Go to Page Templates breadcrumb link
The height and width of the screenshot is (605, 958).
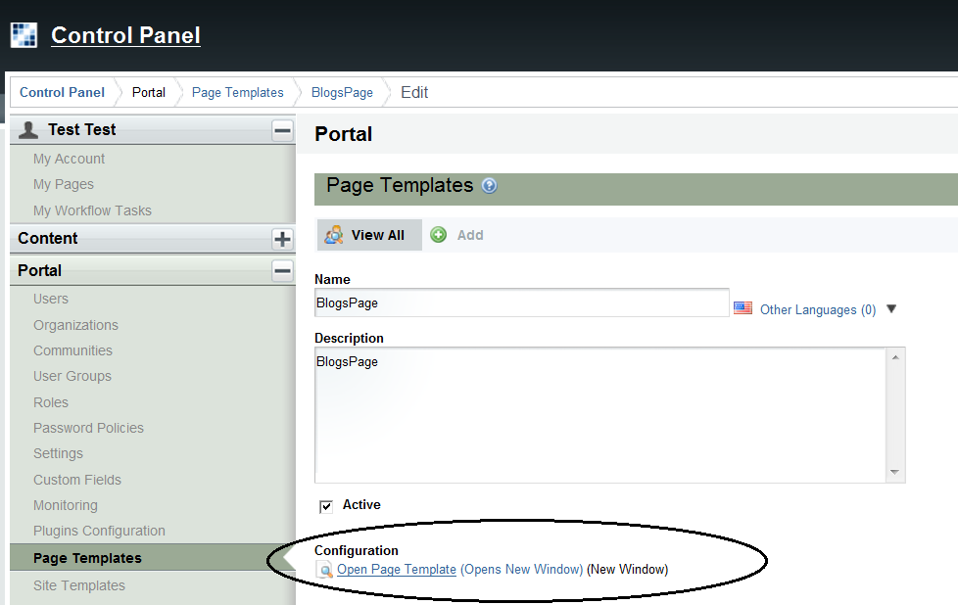[x=237, y=92]
